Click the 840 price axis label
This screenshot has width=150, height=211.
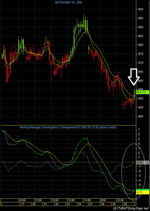pos(140,116)
